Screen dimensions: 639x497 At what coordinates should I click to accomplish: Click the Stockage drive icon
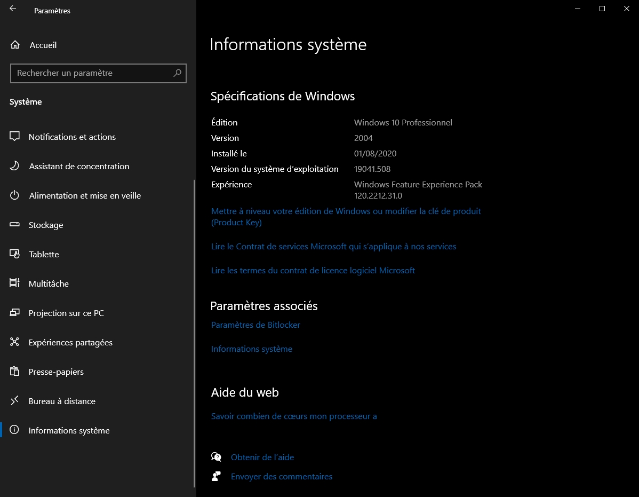15,224
